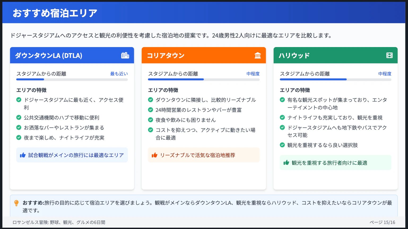The image size is (408, 229).
Task: Click text ドジャースタジアムに最も近く、アクセス便利
Action: pos(74,104)
